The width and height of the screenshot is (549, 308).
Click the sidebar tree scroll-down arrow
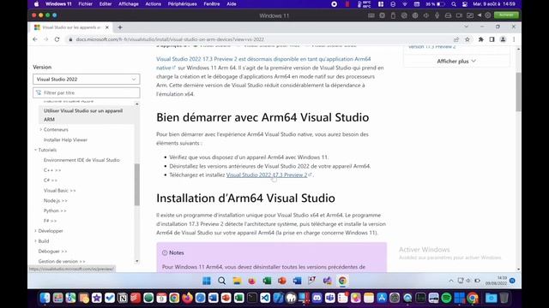click(137, 261)
